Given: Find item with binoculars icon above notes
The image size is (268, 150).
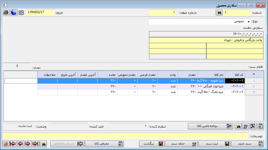Looking at the screenshot, I should [238, 126].
